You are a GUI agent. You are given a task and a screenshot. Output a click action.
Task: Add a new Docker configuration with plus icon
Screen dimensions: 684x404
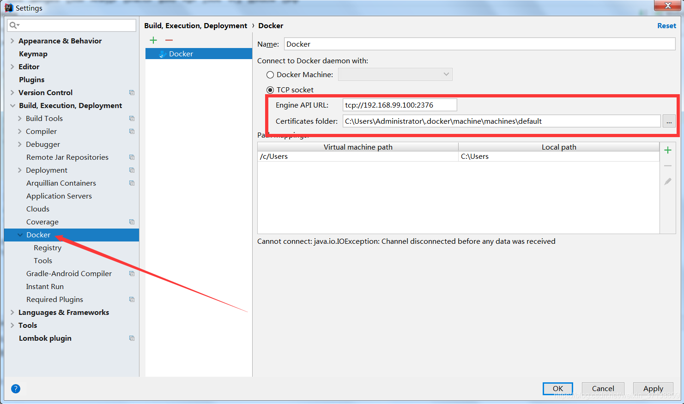[x=153, y=40]
